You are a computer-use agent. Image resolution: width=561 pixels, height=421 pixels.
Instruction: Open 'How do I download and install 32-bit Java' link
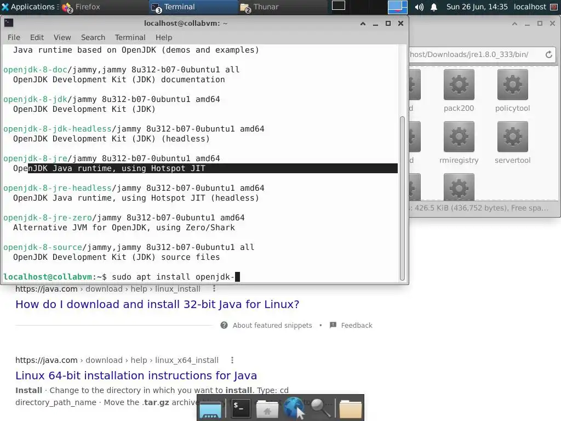(x=157, y=304)
